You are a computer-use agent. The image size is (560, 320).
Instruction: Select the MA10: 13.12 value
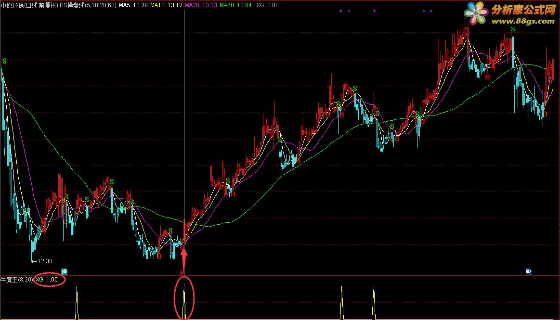click(166, 5)
